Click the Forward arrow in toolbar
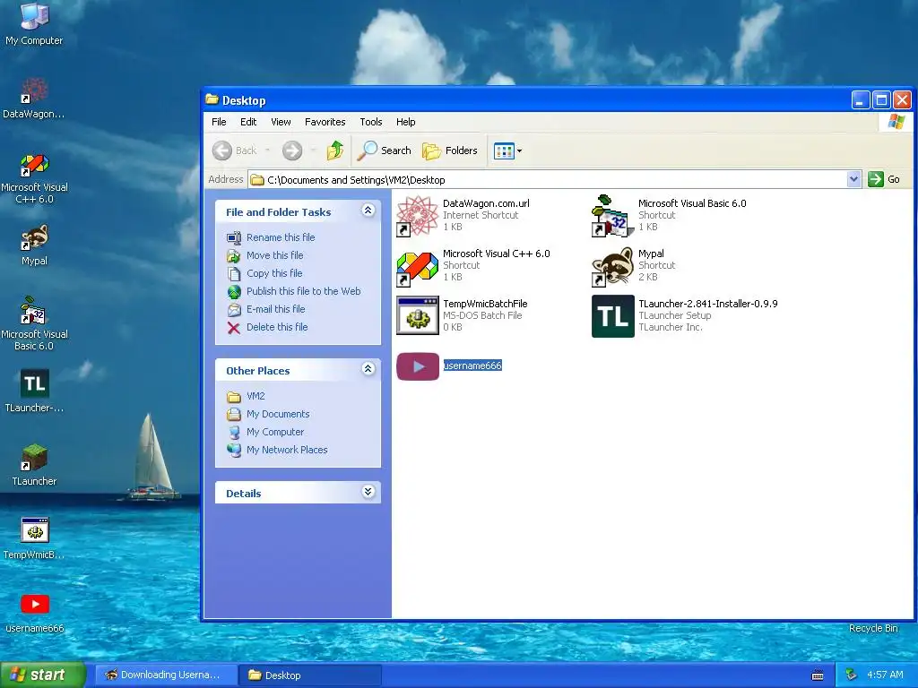The height and width of the screenshot is (688, 918). (292, 150)
